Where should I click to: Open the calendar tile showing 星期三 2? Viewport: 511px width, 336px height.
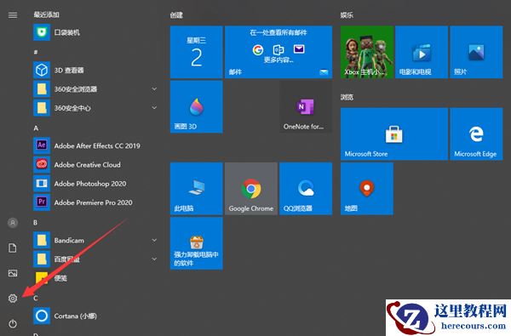tap(196, 52)
